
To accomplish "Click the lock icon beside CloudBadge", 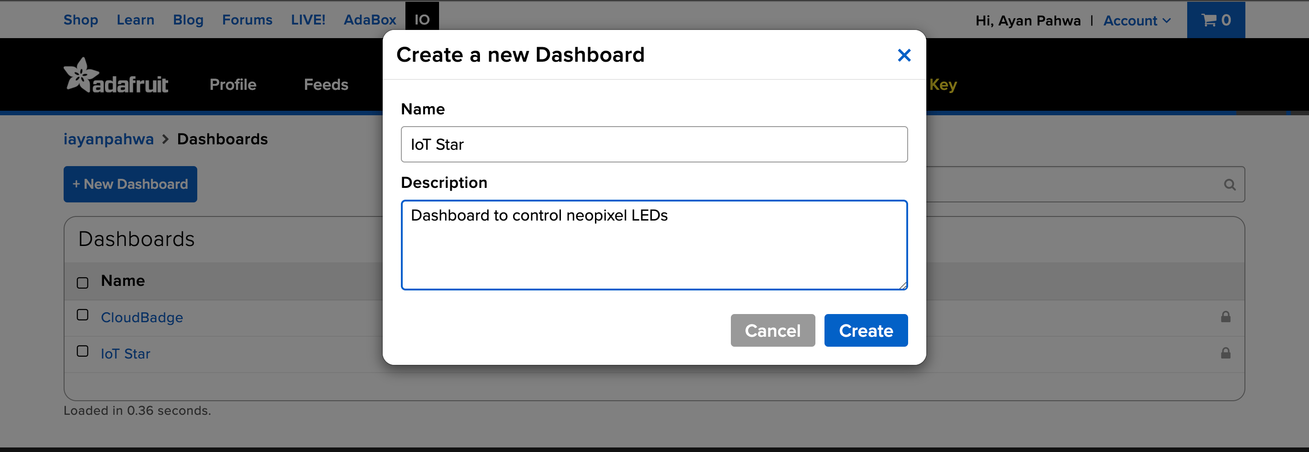I will (1226, 317).
